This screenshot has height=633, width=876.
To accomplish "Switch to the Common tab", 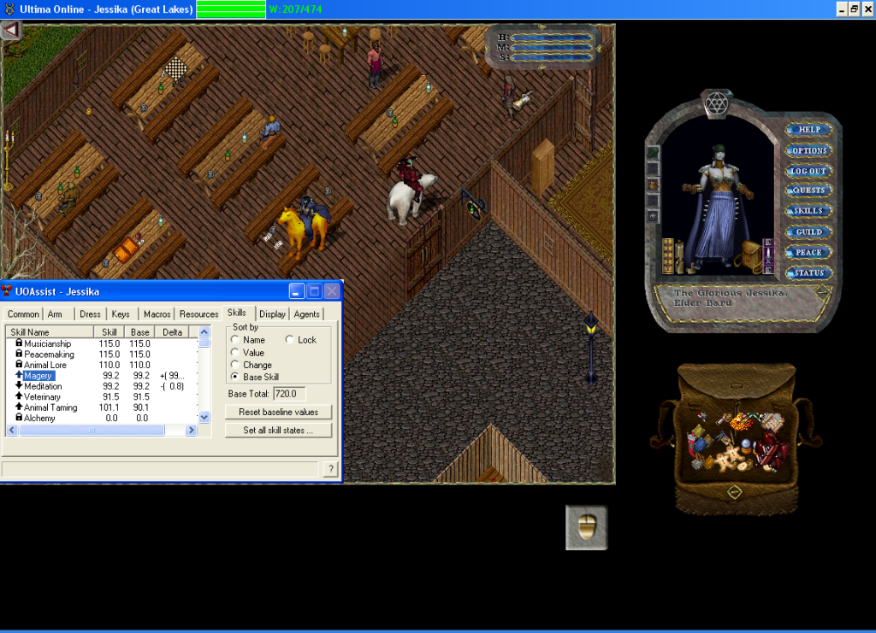I will tap(23, 314).
